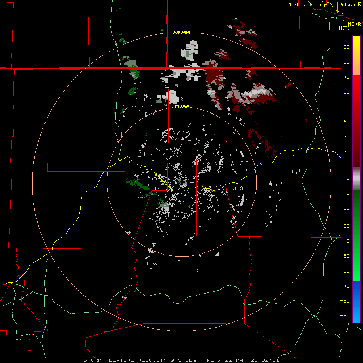Click the 0 value on the velocity scale
The image size is (363, 363).
tap(348, 181)
